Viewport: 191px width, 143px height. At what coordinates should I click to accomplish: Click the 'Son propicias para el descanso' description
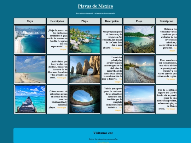[x=112, y=40]
